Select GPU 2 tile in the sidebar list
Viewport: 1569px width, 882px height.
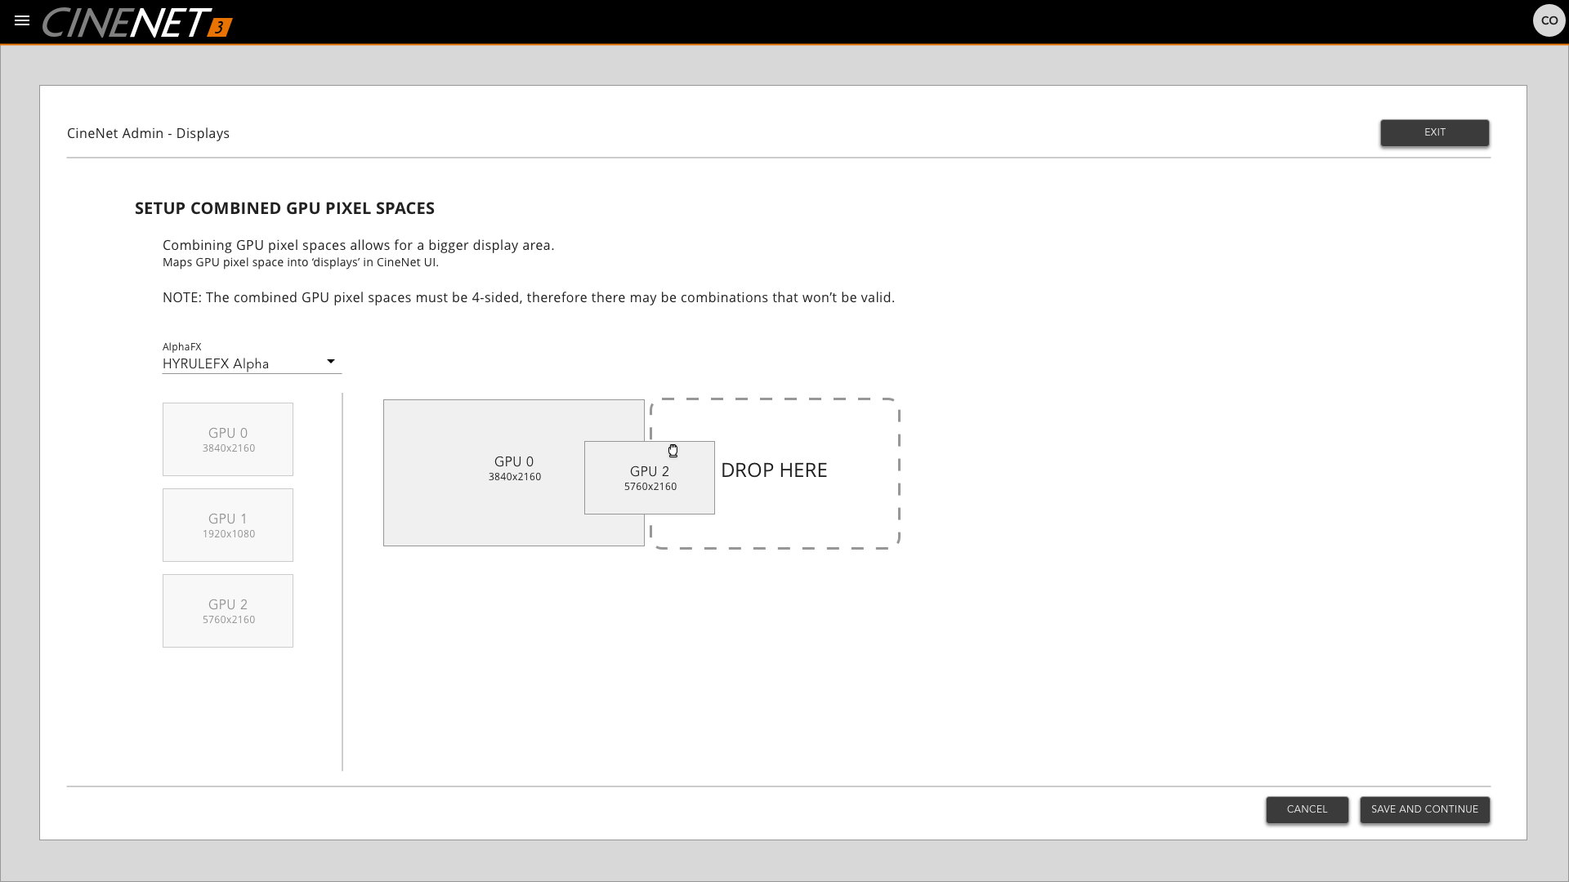click(x=228, y=611)
